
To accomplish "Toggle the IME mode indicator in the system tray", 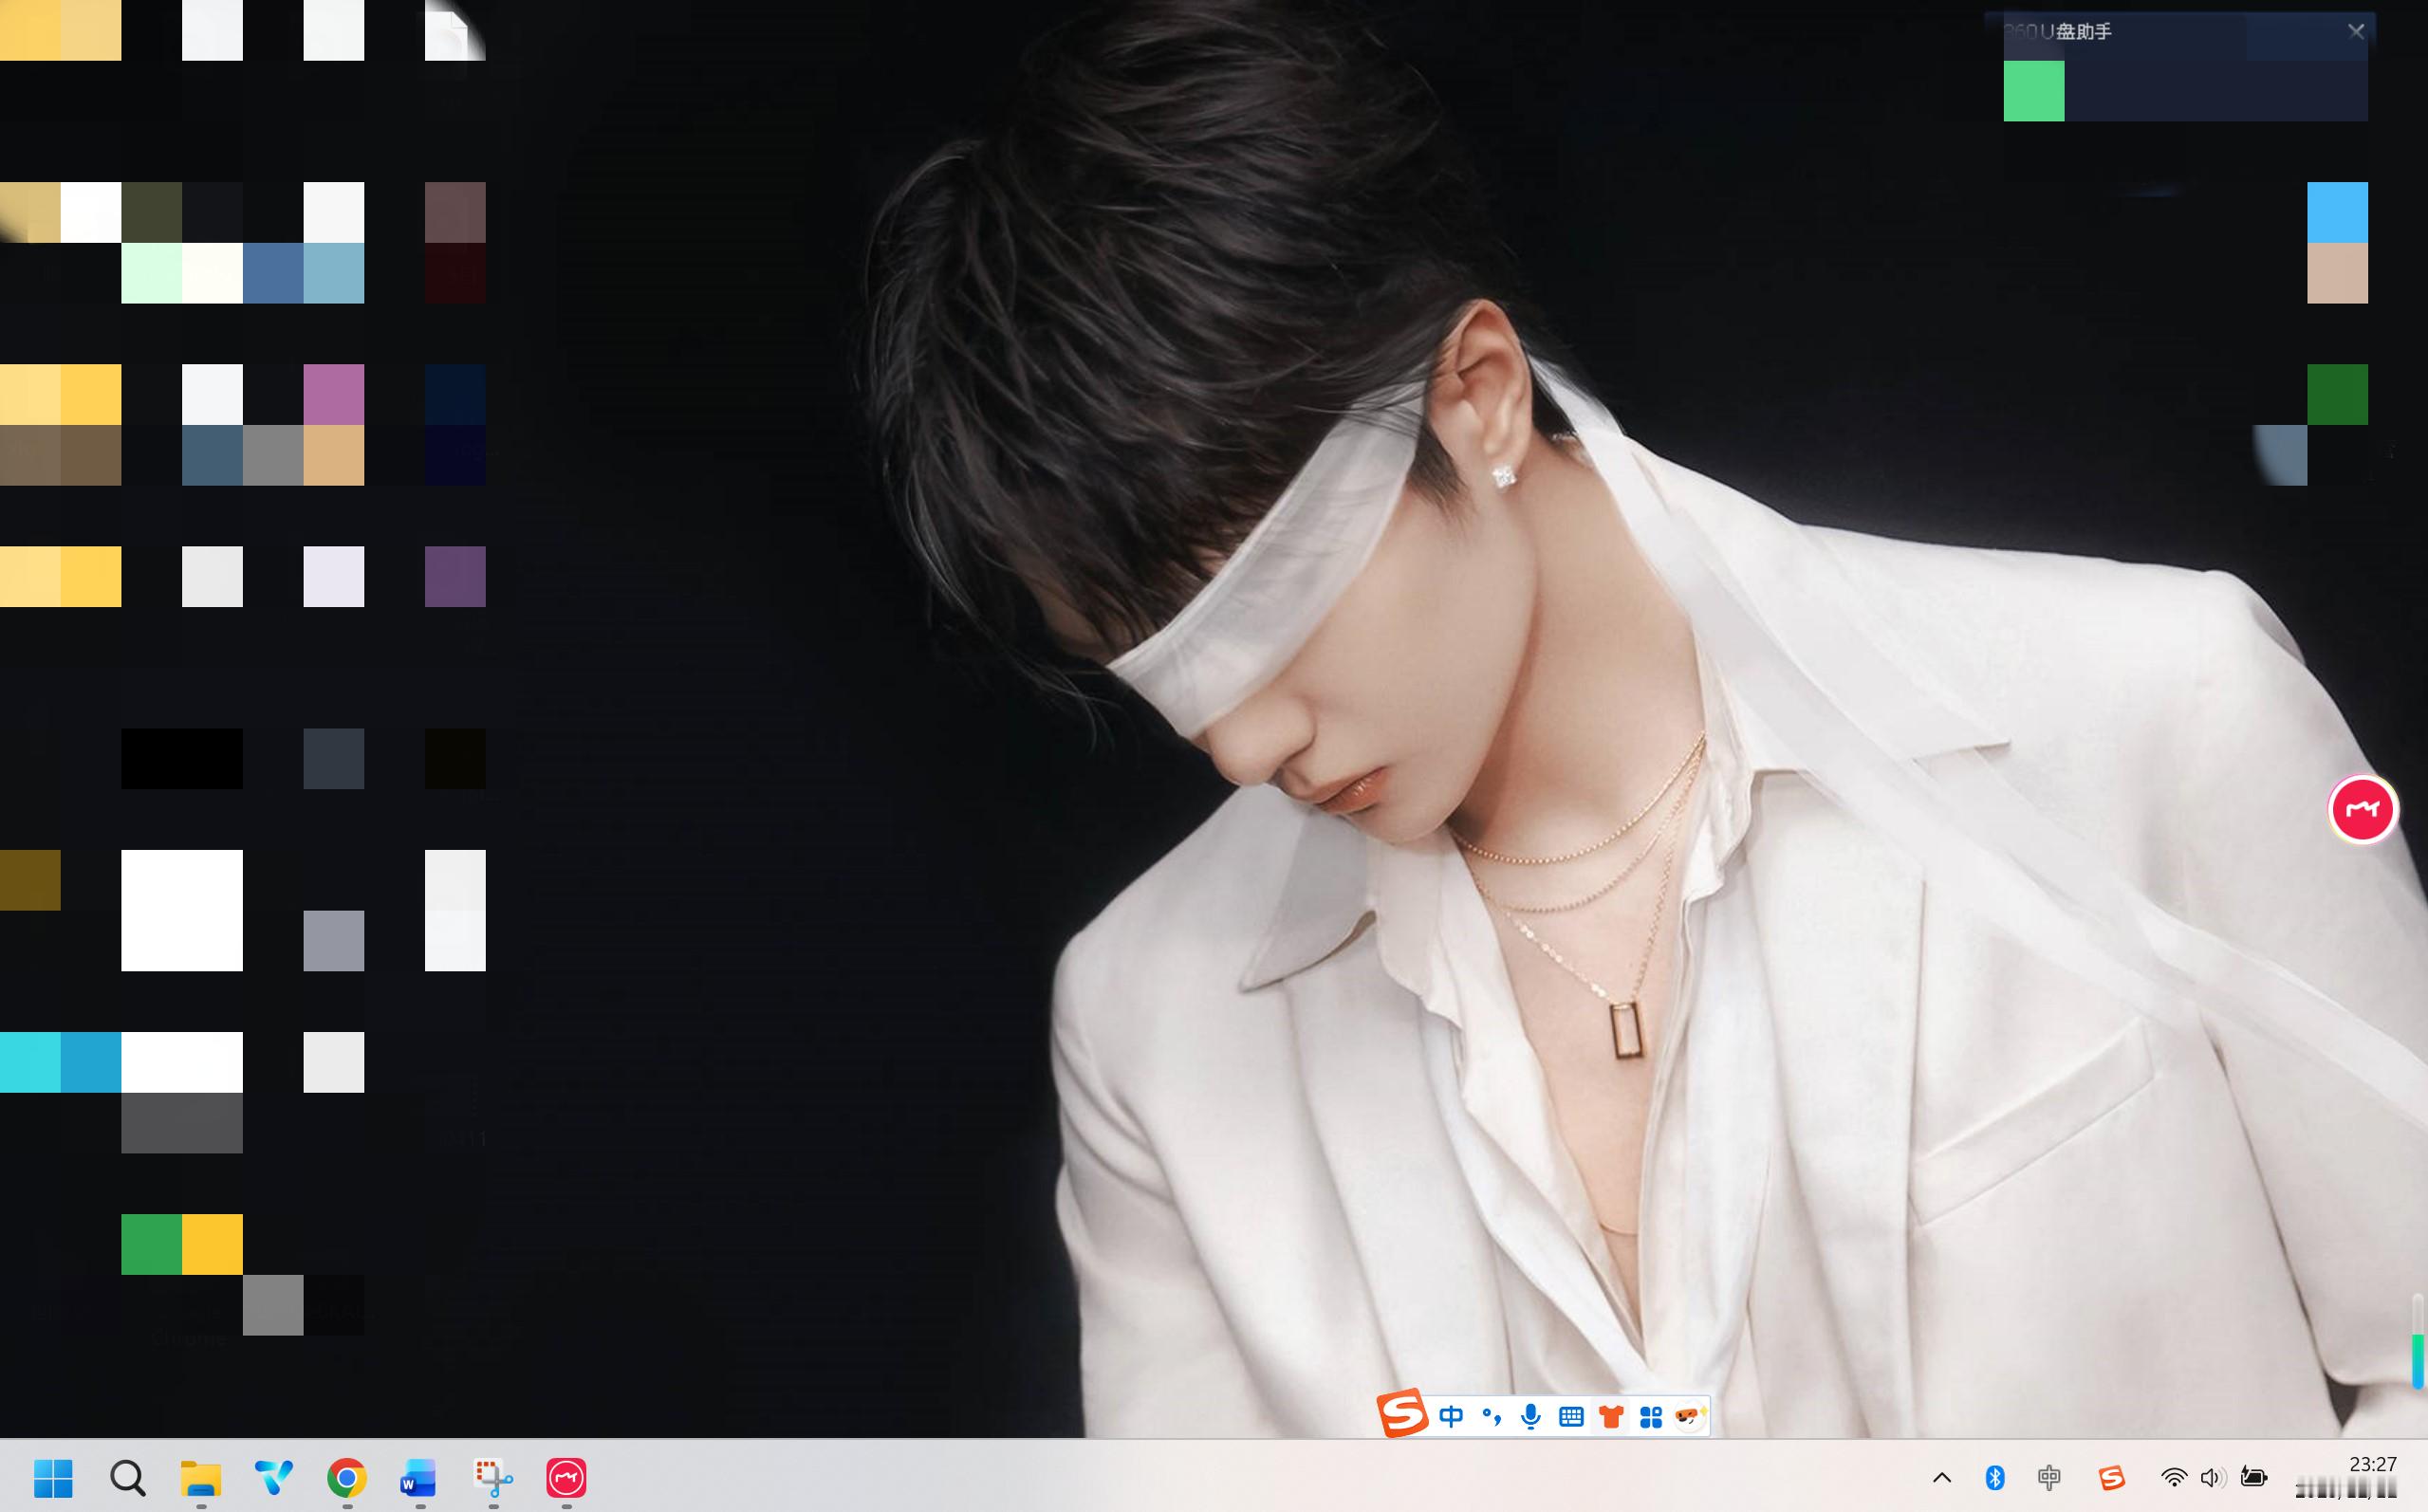I will (2049, 1477).
